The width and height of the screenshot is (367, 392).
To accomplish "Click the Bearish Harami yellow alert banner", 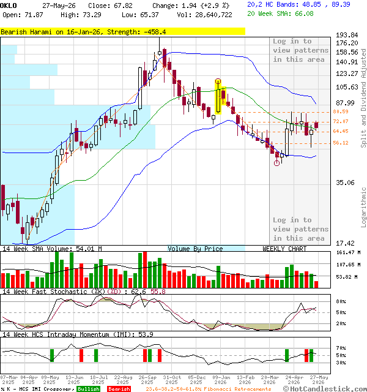I will [x=122, y=32].
